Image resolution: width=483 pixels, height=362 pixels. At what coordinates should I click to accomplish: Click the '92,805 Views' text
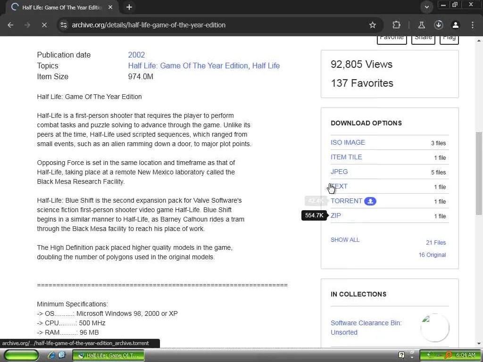coord(362,64)
